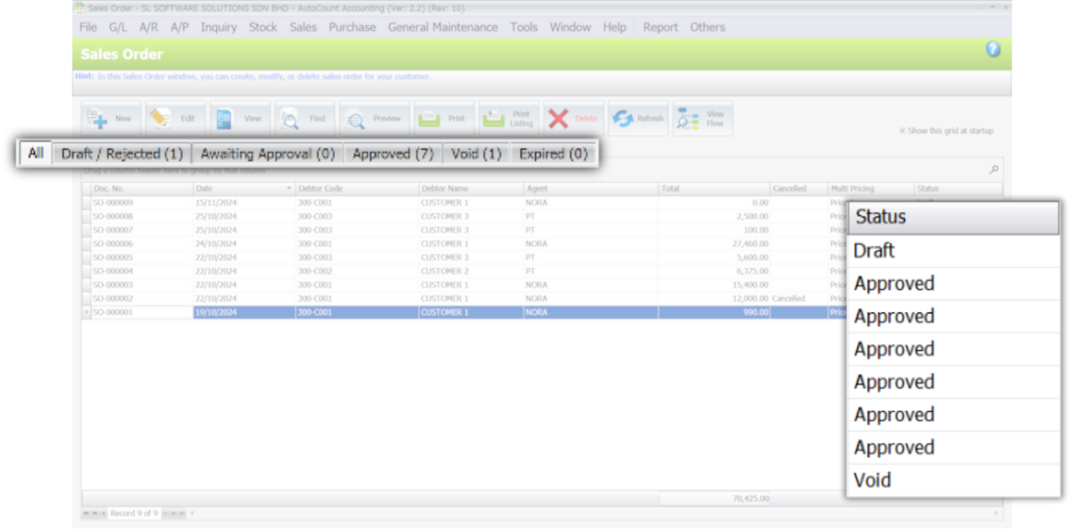Sort by the Agent column header

click(x=591, y=189)
